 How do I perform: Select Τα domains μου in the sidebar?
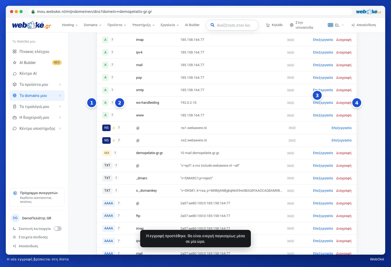[x=37, y=96]
